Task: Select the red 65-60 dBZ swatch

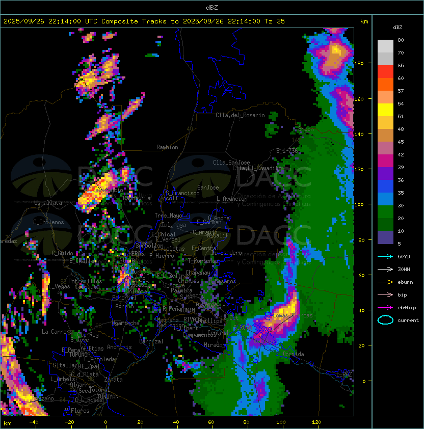Action: (385, 72)
